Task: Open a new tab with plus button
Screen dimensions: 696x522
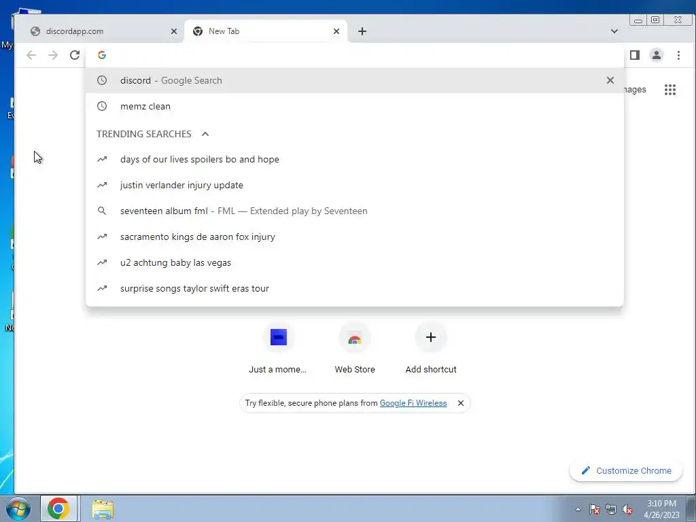Action: tap(362, 31)
